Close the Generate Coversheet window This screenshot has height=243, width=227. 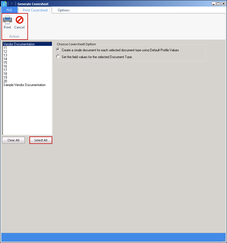[223, 4]
